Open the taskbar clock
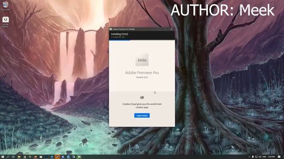Screen dimensions: 284x159 (272, 157)
